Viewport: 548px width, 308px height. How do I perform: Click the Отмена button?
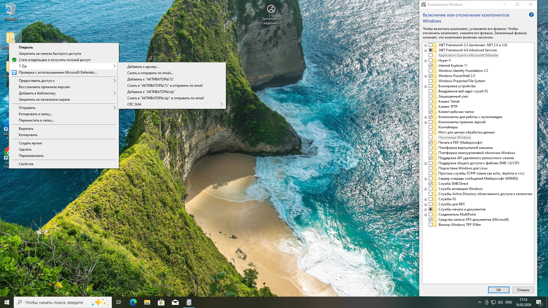523,290
